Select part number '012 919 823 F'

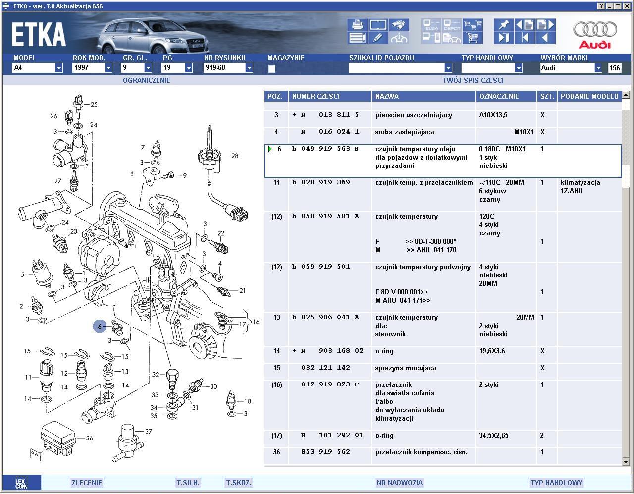coord(330,384)
